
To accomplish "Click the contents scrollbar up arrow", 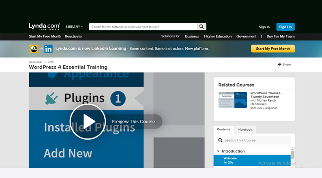I will pyautogui.click(x=293, y=149).
